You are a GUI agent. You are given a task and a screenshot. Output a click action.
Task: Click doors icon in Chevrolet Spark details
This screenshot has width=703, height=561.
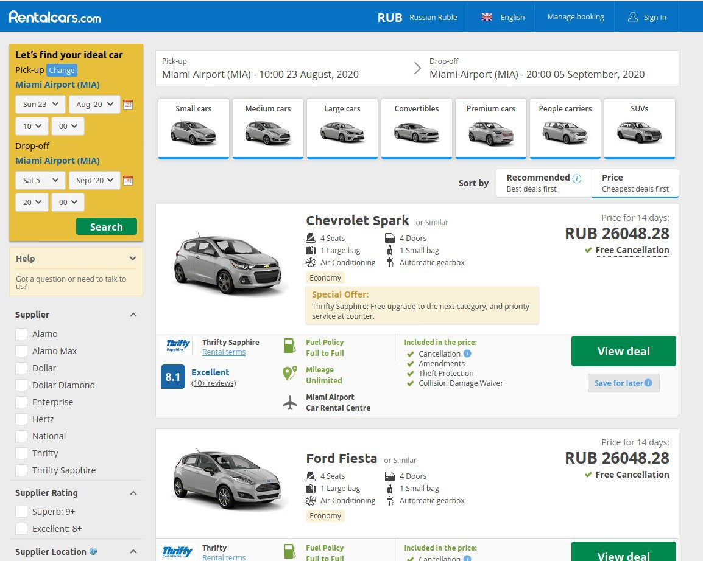390,238
